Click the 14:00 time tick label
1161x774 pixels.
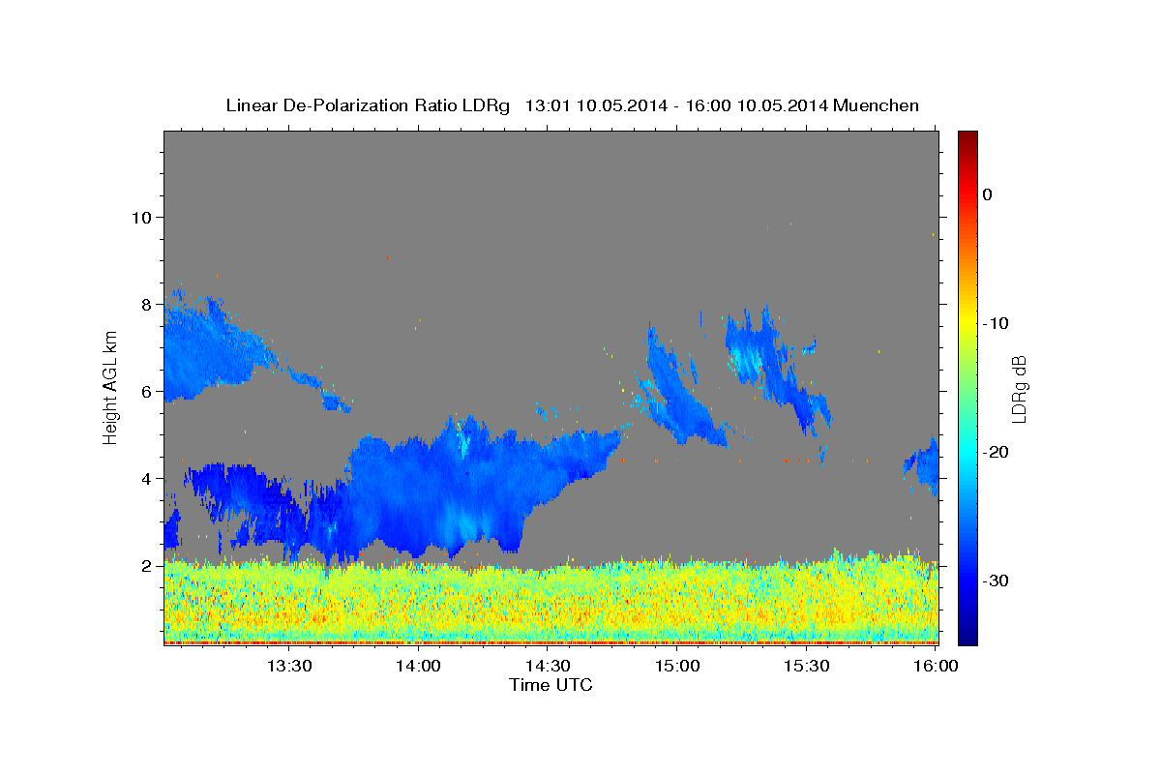point(419,666)
